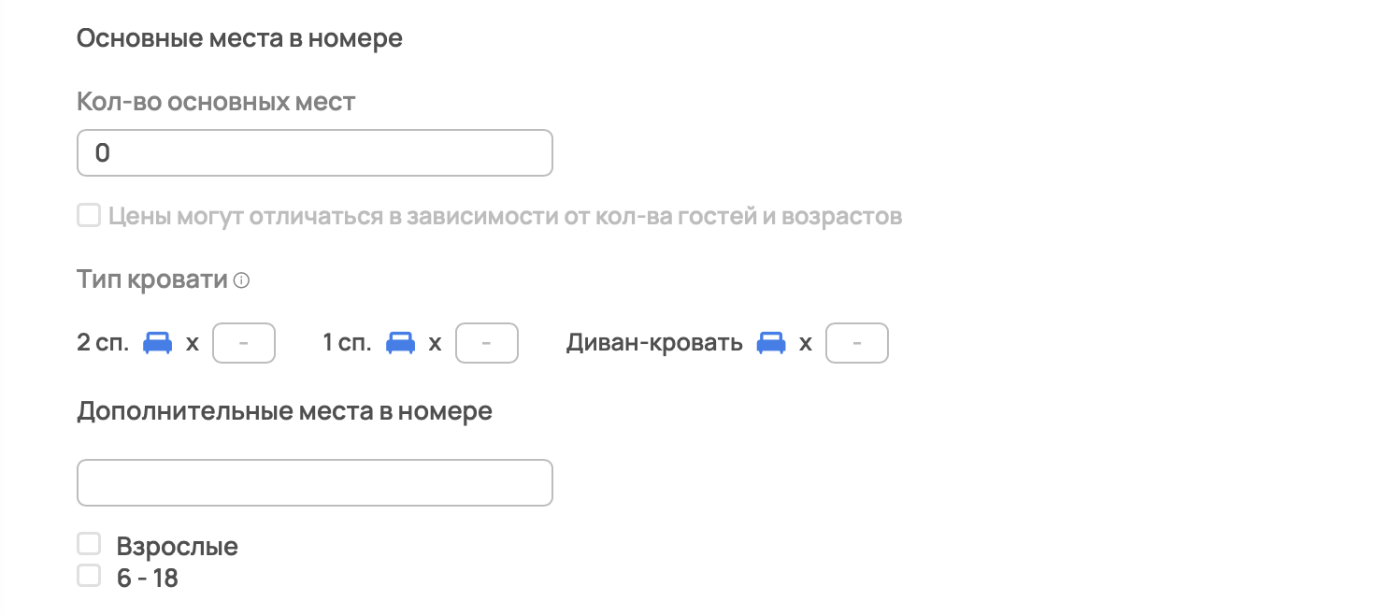Click the Основные места в номере heading

click(239, 39)
